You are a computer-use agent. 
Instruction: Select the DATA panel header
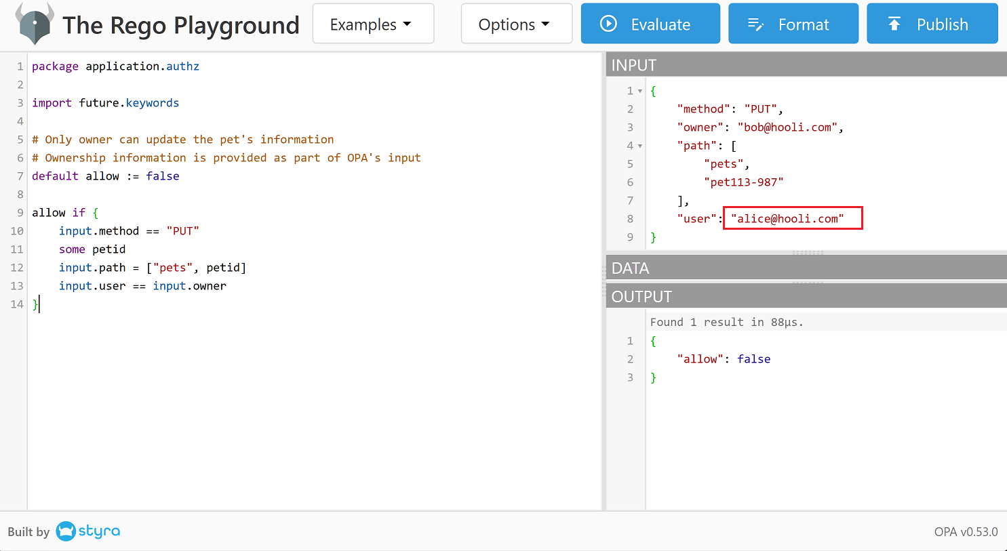coord(806,268)
